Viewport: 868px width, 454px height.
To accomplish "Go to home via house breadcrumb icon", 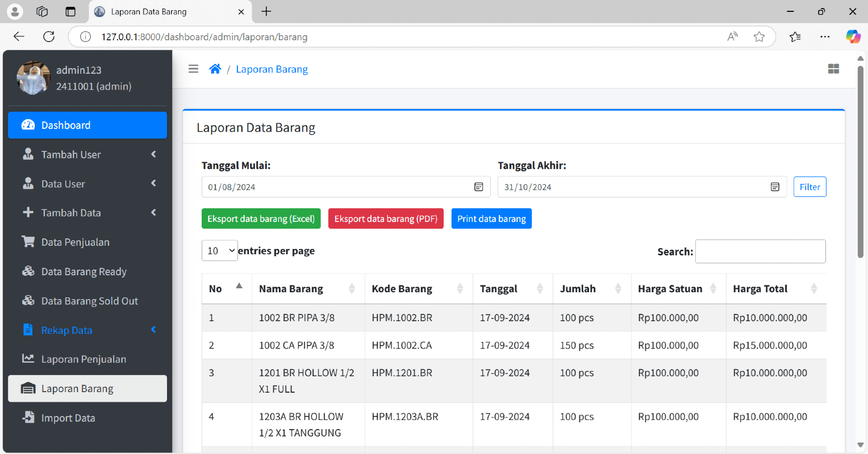I will [x=215, y=69].
